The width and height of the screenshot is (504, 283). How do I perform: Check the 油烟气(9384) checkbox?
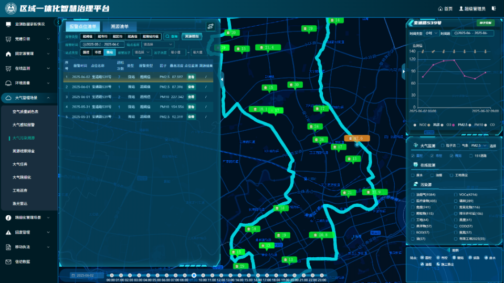413,195
